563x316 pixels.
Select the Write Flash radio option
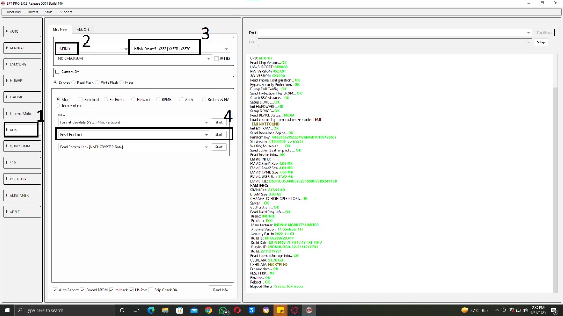(98, 83)
